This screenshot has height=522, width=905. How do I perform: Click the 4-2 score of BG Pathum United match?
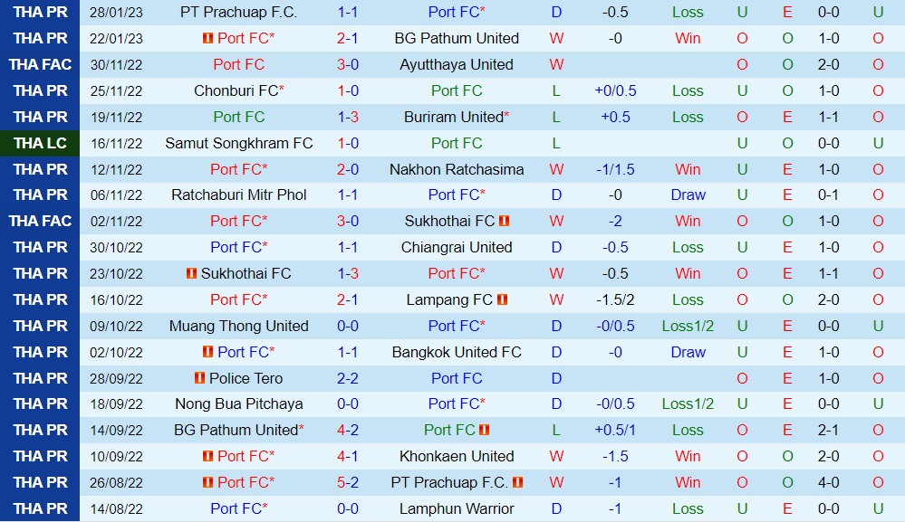click(348, 430)
